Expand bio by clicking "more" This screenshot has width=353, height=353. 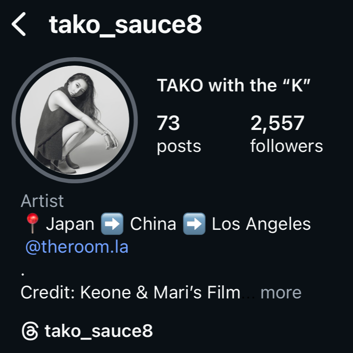(281, 292)
